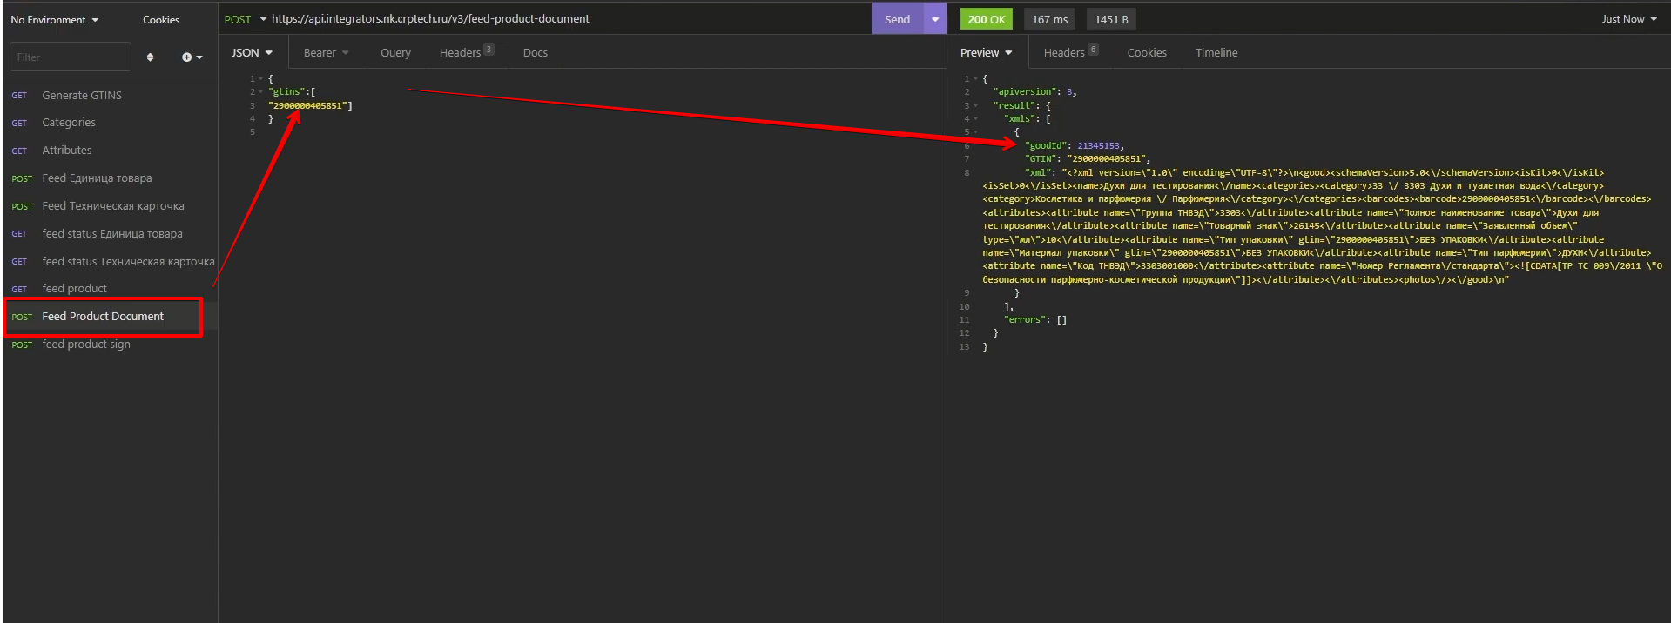Click the apiversion line in response

(1034, 92)
